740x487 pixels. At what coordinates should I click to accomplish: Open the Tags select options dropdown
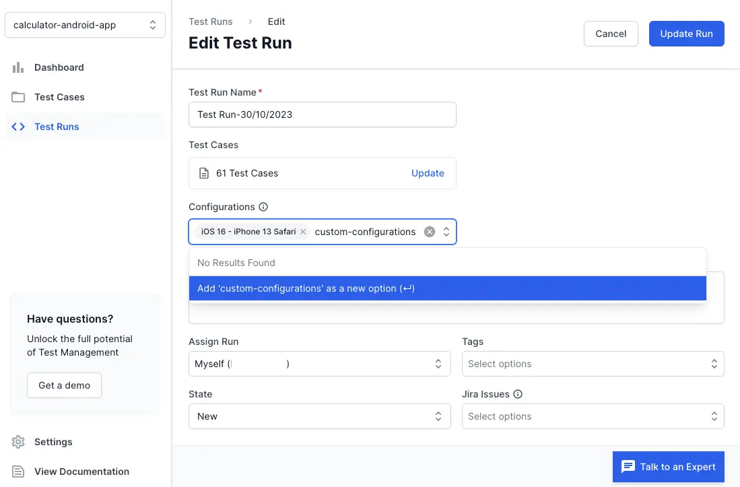(593, 364)
